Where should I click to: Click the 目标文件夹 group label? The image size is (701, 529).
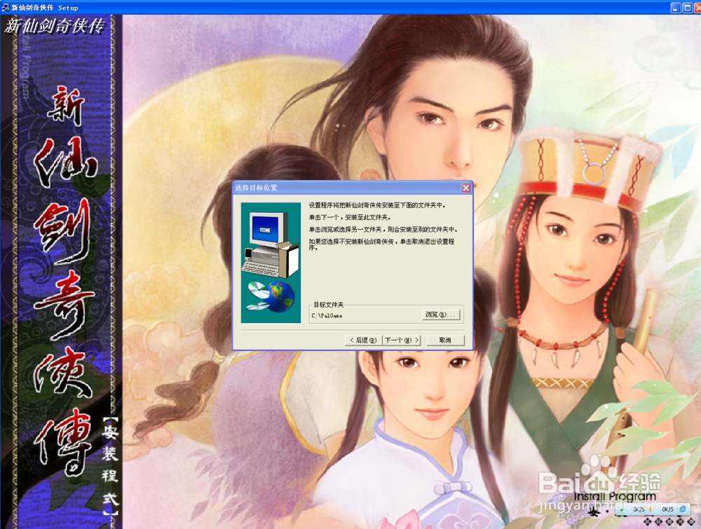(329, 305)
